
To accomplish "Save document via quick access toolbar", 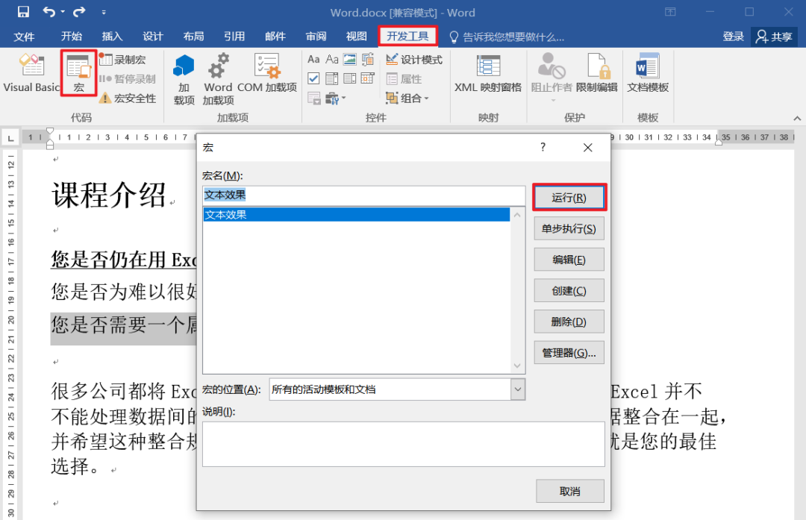I will point(23,12).
